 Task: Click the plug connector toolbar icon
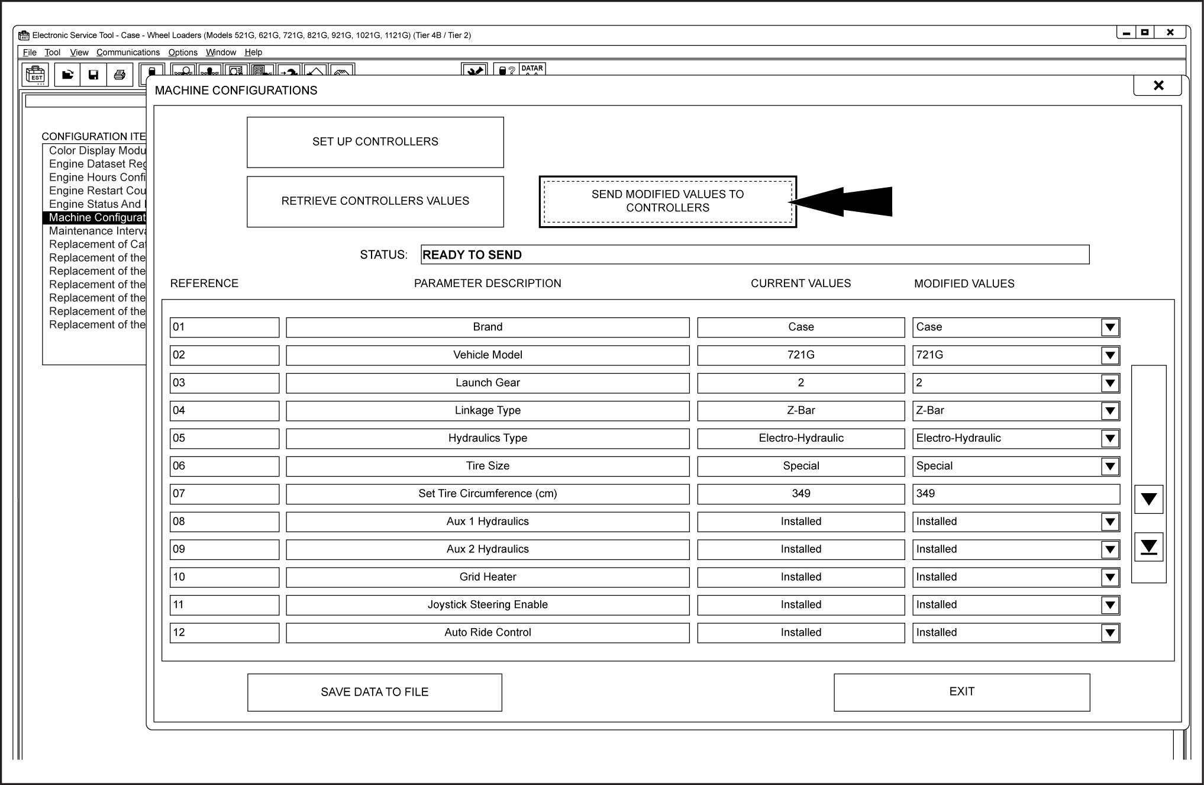tap(475, 70)
